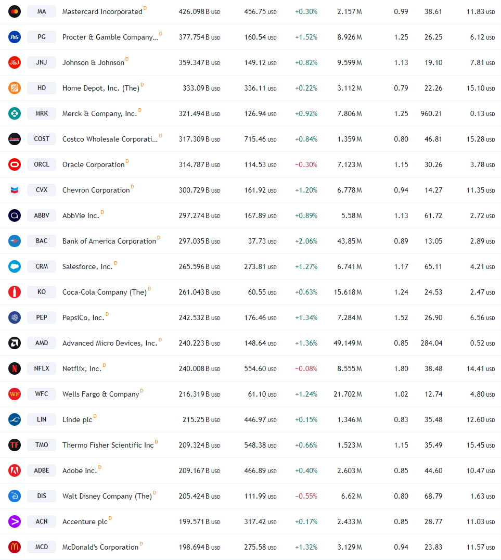Select the NFLX ticker badge
501x560 pixels.
(x=42, y=368)
